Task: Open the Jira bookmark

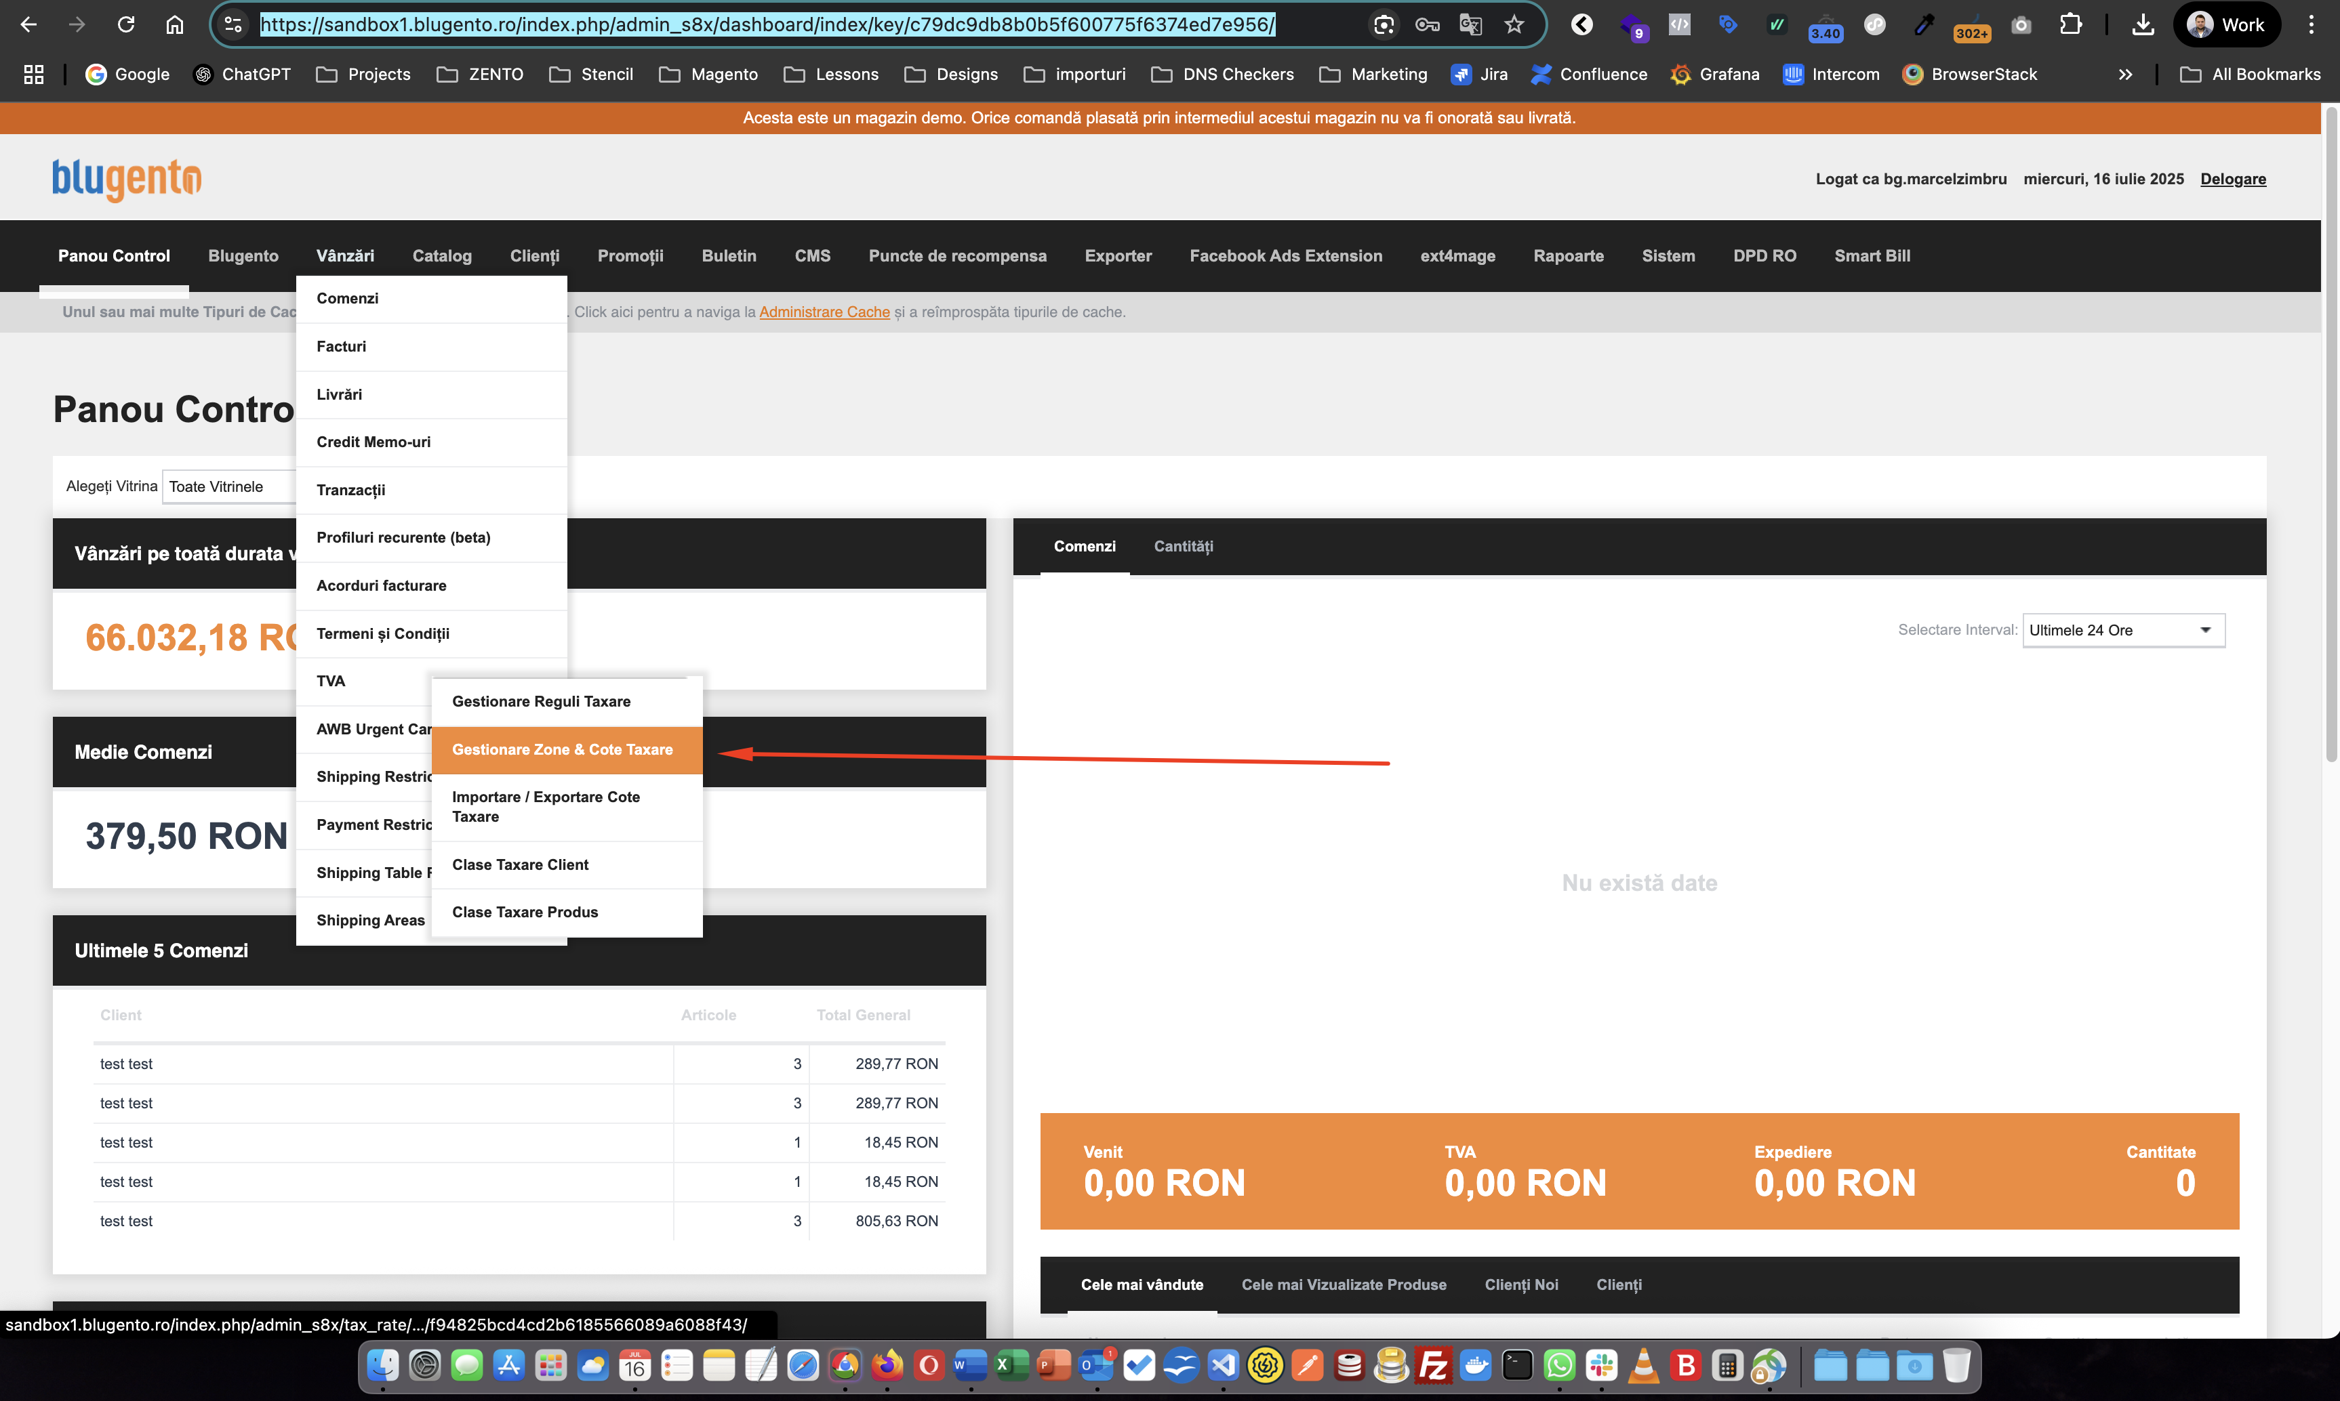Action: coord(1479,74)
